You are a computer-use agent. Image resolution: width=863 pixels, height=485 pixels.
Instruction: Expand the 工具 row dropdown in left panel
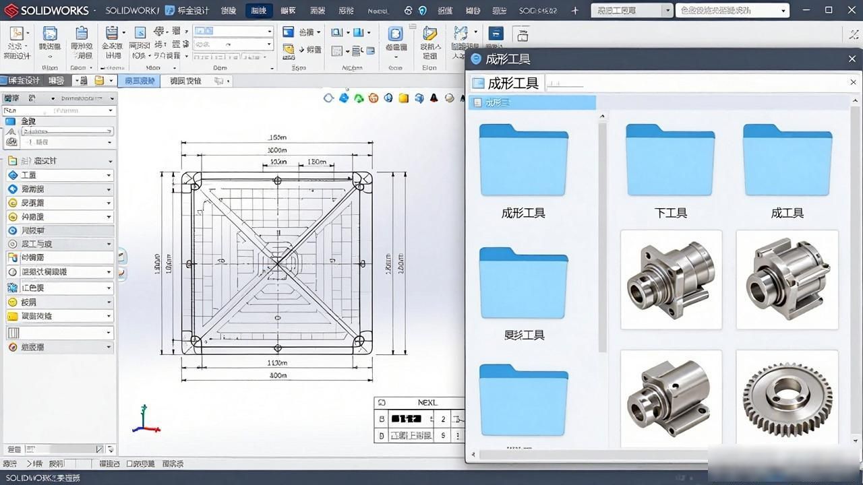pyautogui.click(x=109, y=175)
